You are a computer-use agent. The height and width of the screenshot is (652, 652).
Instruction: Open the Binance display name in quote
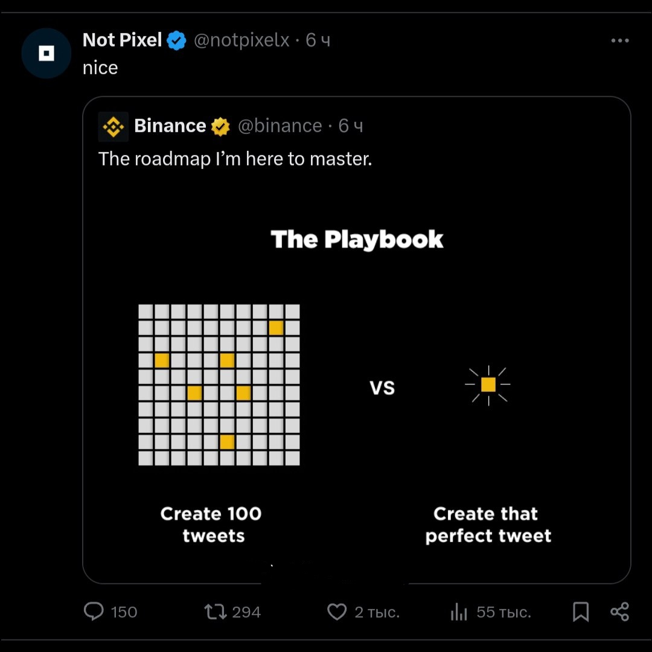click(x=170, y=126)
